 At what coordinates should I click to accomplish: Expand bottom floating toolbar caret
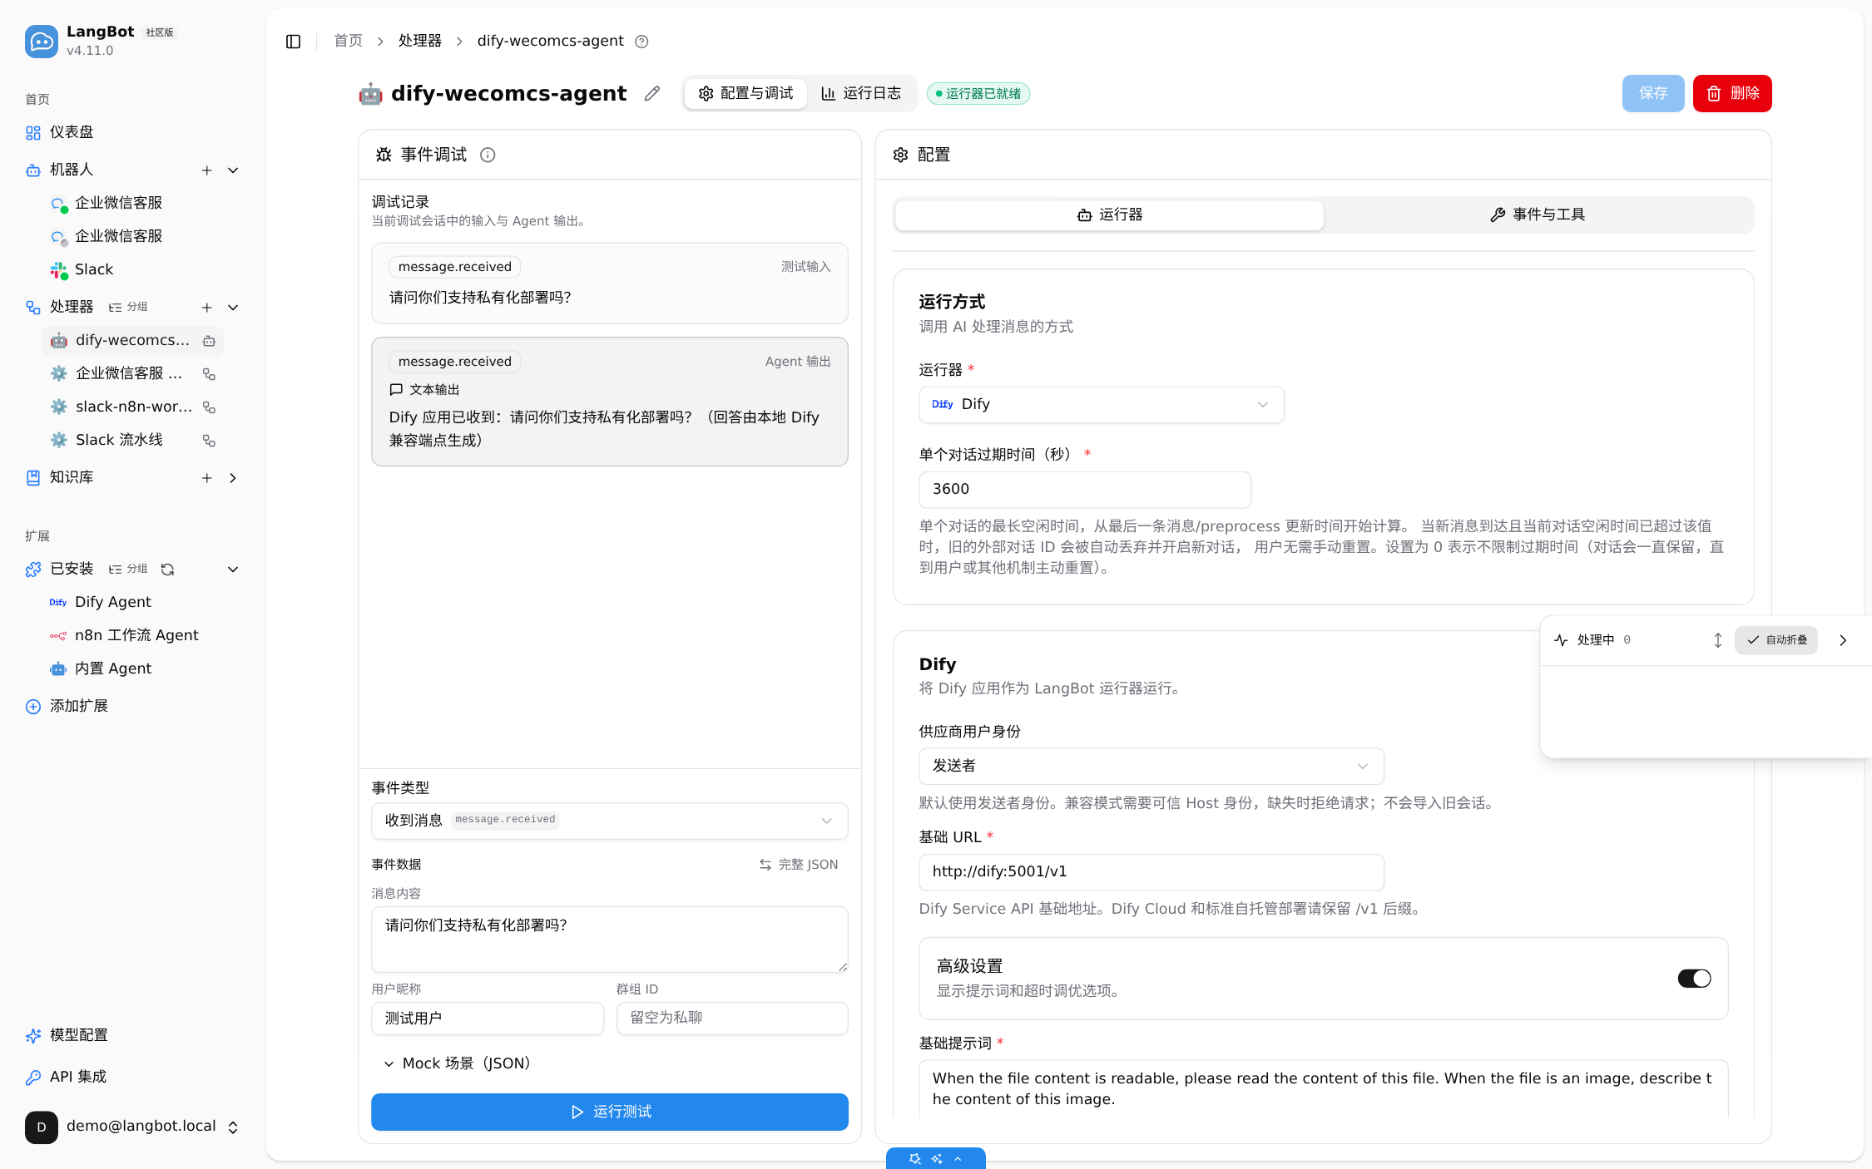coord(958,1158)
